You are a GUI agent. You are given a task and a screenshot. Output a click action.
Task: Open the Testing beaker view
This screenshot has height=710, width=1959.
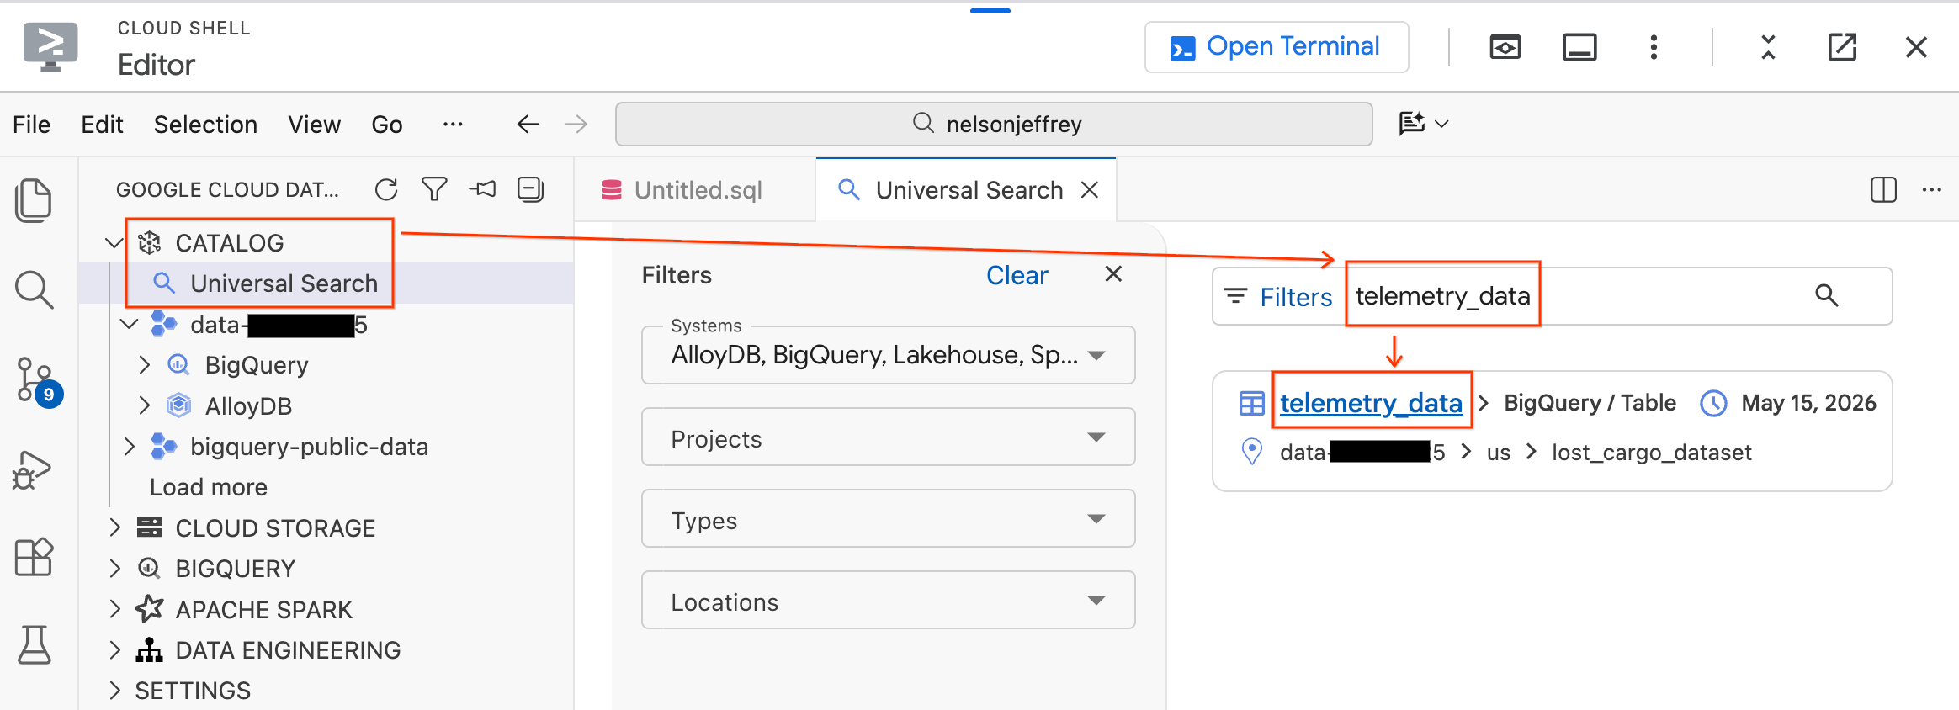(x=34, y=645)
